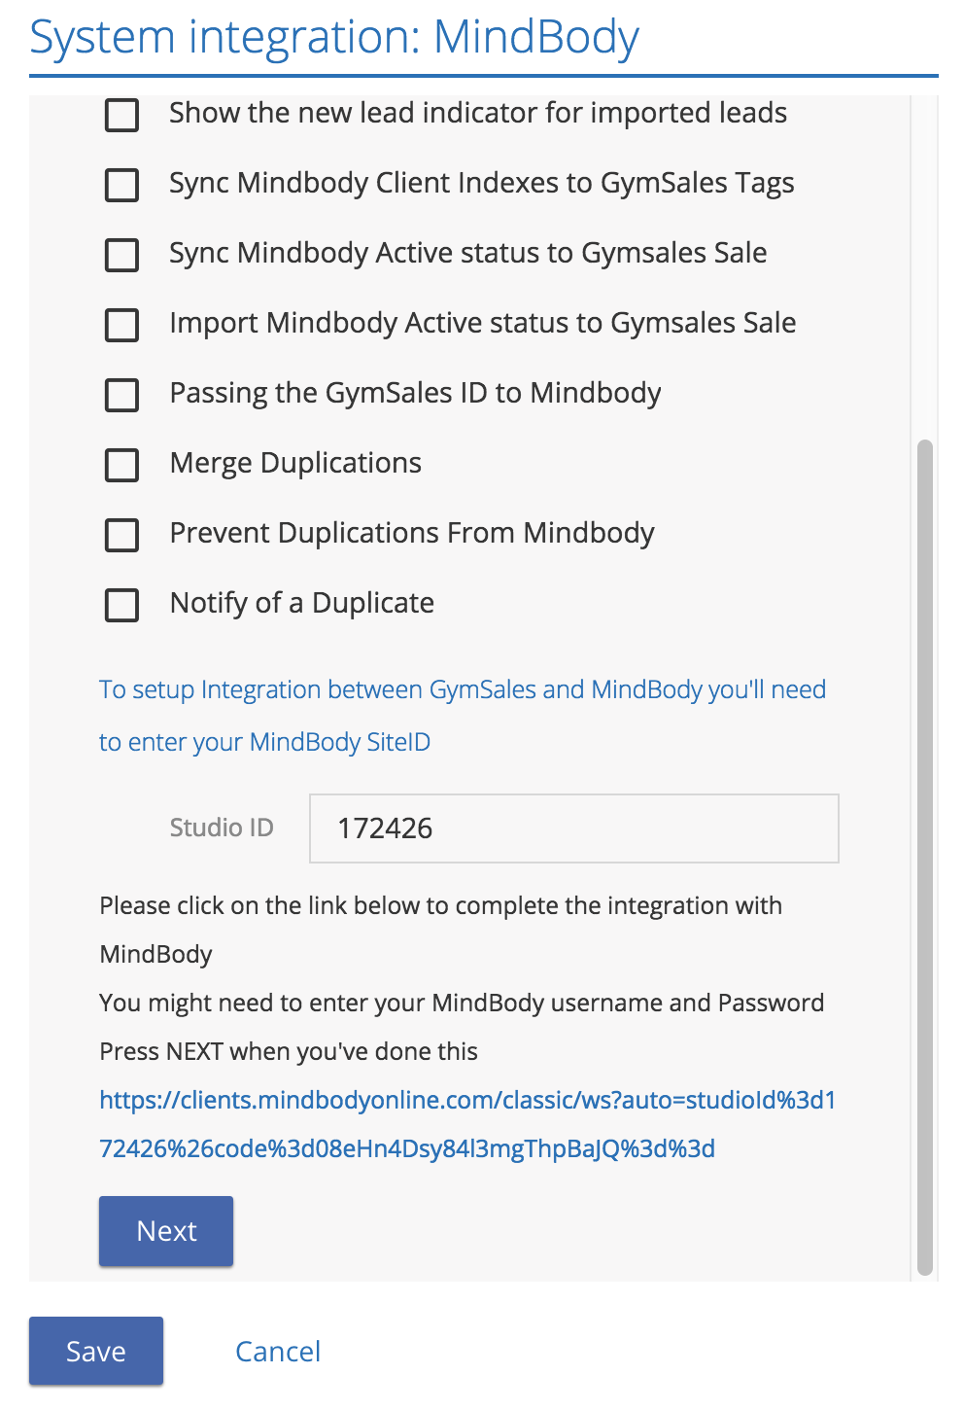This screenshot has height=1410, width=964.
Task: Click the 'Prevent Duplications From Mindbody' label
Action: pos(412,533)
